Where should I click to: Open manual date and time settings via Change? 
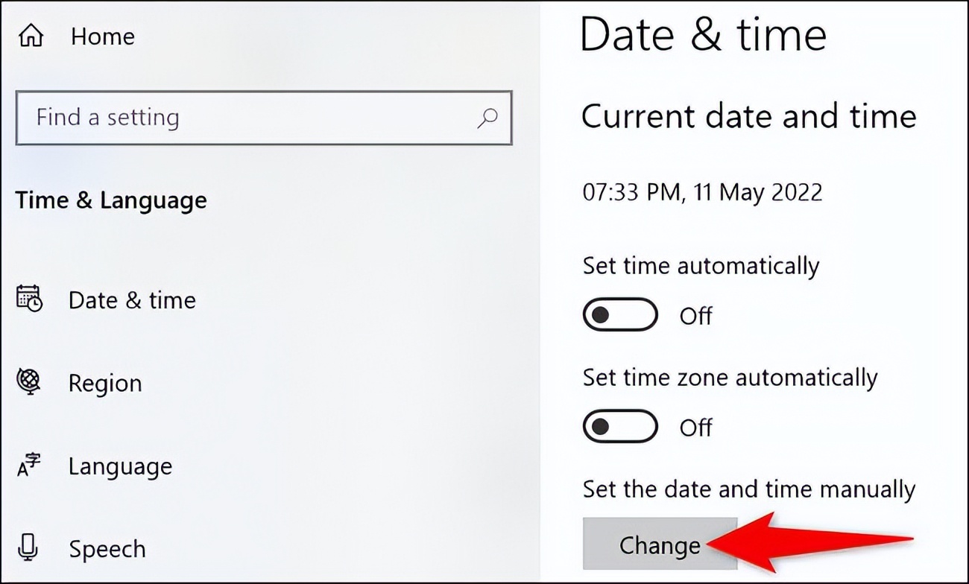tap(659, 545)
